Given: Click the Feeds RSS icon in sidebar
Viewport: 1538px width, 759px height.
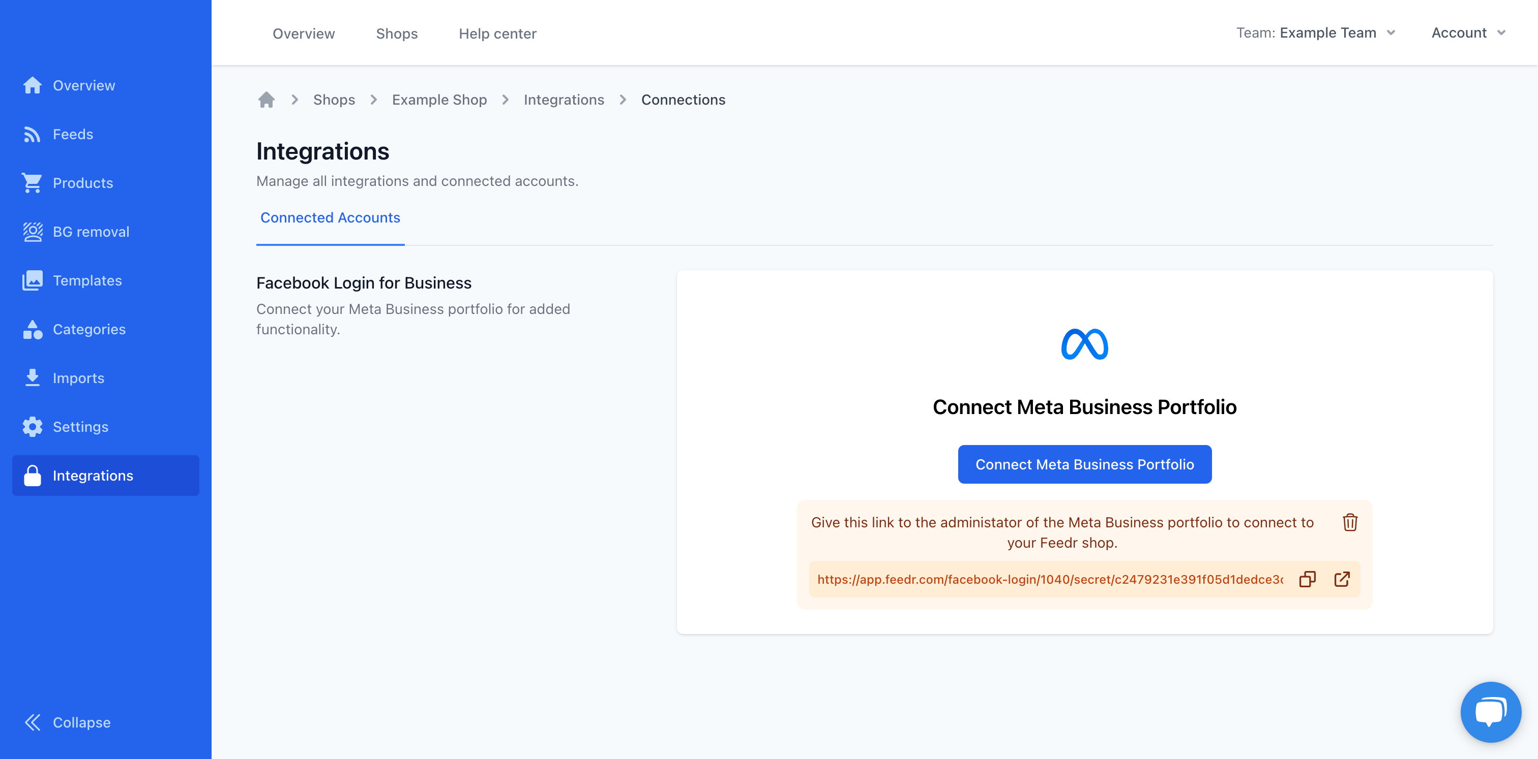Looking at the screenshot, I should pos(32,134).
